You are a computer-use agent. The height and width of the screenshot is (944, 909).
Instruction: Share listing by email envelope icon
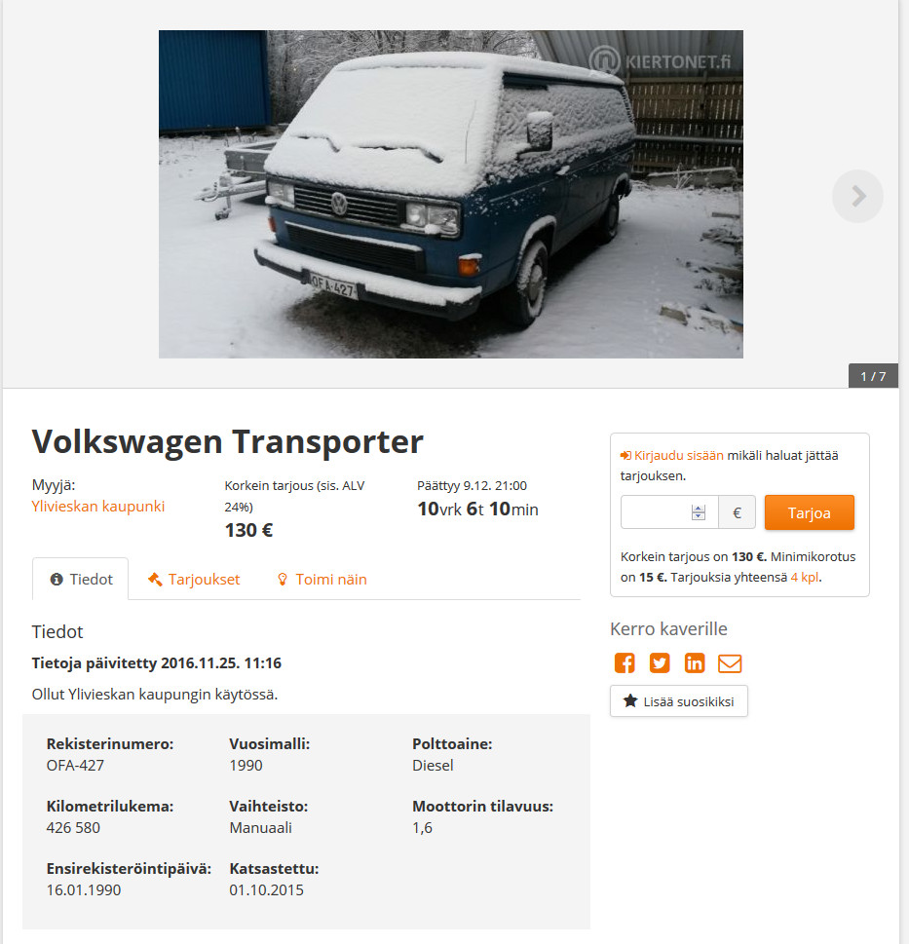pyautogui.click(x=730, y=663)
